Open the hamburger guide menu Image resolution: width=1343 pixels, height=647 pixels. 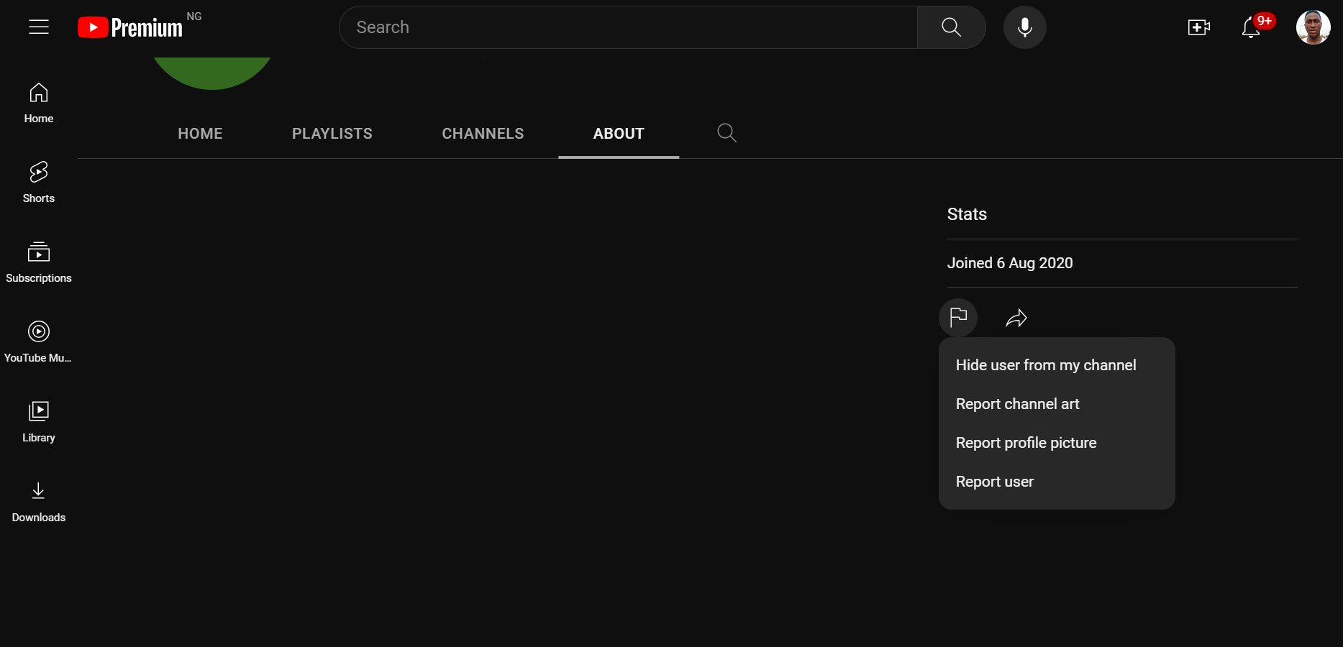(x=39, y=27)
